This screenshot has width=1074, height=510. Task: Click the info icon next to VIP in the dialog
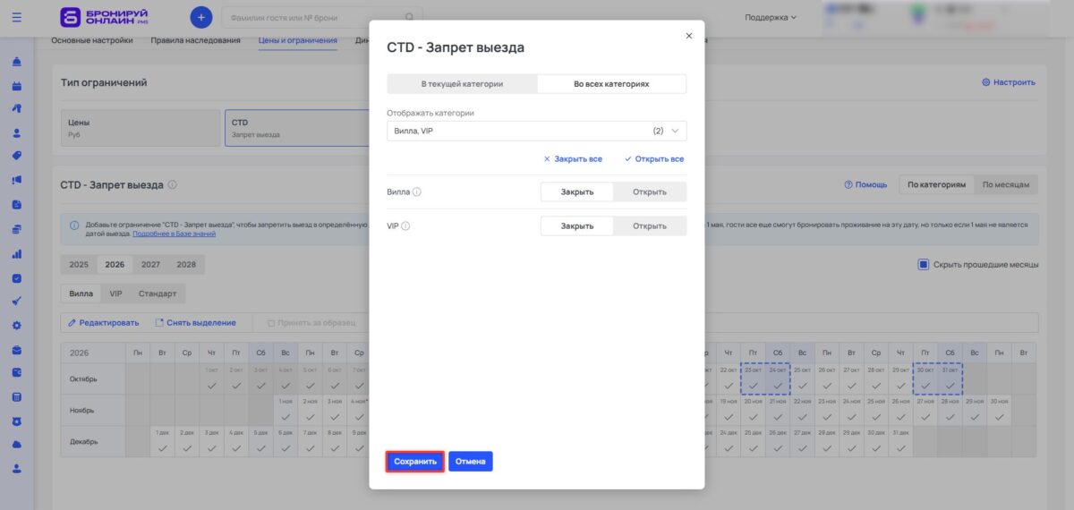405,225
